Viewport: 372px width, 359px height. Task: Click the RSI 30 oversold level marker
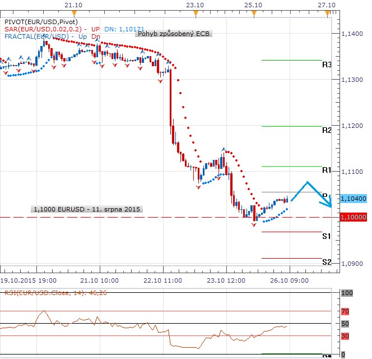(345, 336)
